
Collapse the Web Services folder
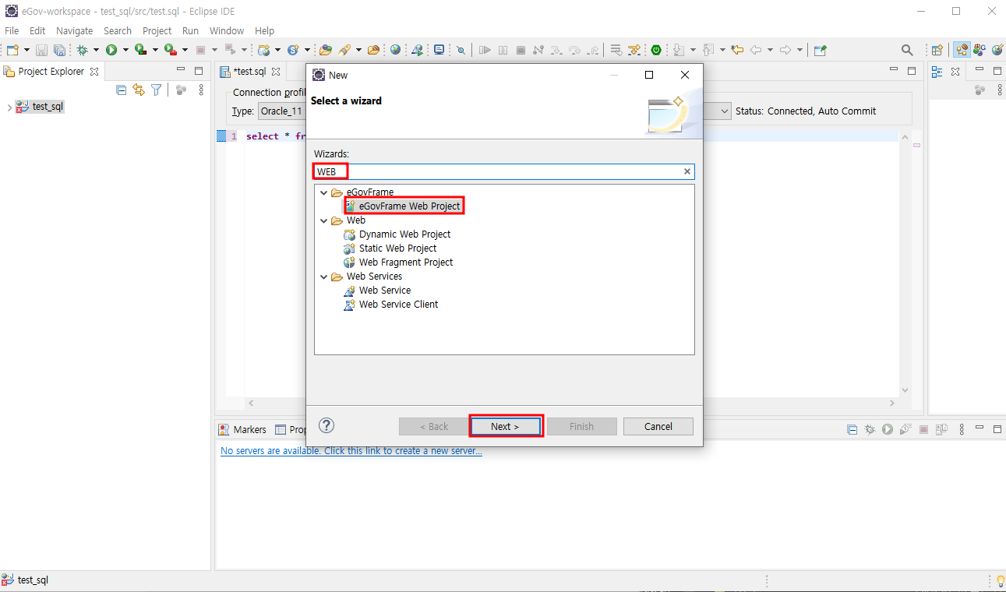pyautogui.click(x=324, y=277)
